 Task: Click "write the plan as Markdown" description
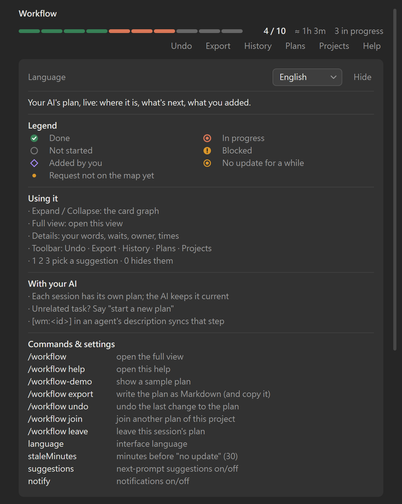[x=193, y=394]
